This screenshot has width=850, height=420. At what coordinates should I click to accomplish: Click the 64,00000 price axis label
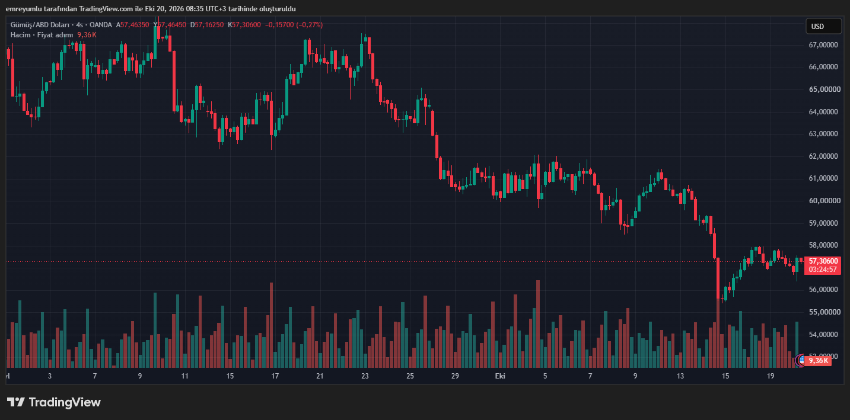pyautogui.click(x=823, y=112)
